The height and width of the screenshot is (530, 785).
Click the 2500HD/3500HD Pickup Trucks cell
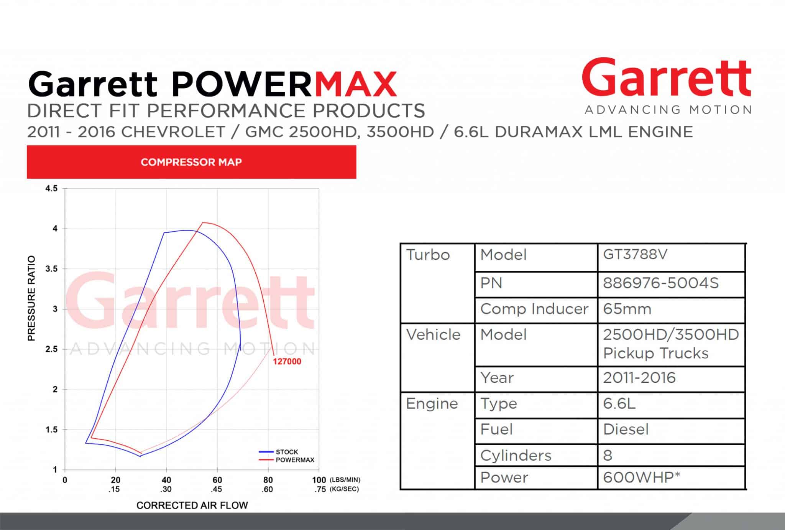pos(671,345)
